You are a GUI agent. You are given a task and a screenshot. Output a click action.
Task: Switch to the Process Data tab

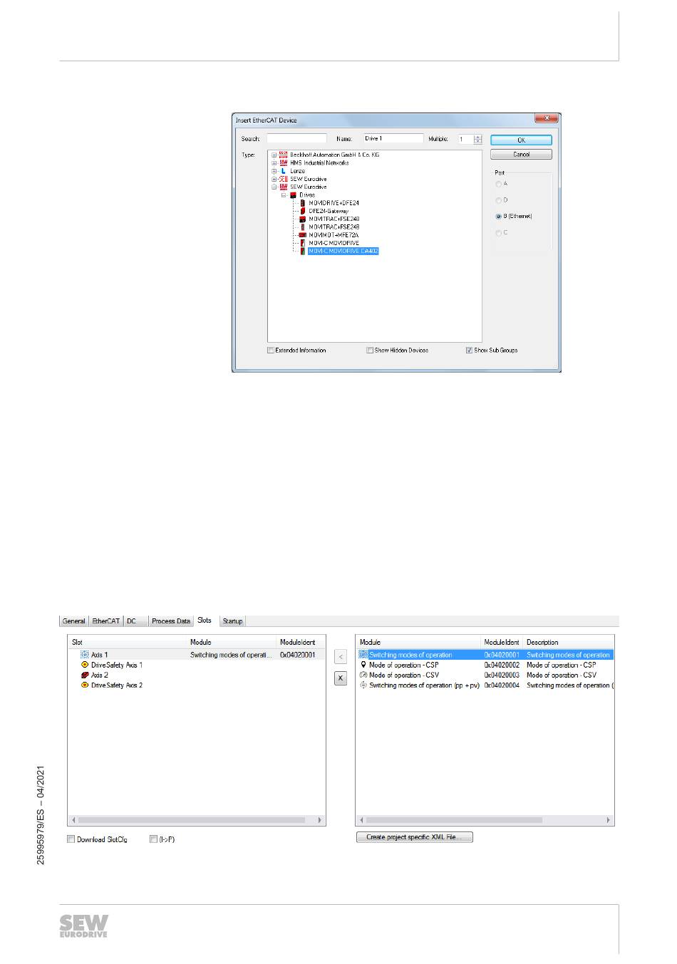tap(170, 621)
